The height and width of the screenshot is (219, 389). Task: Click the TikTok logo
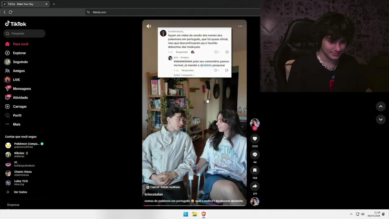pos(15,24)
